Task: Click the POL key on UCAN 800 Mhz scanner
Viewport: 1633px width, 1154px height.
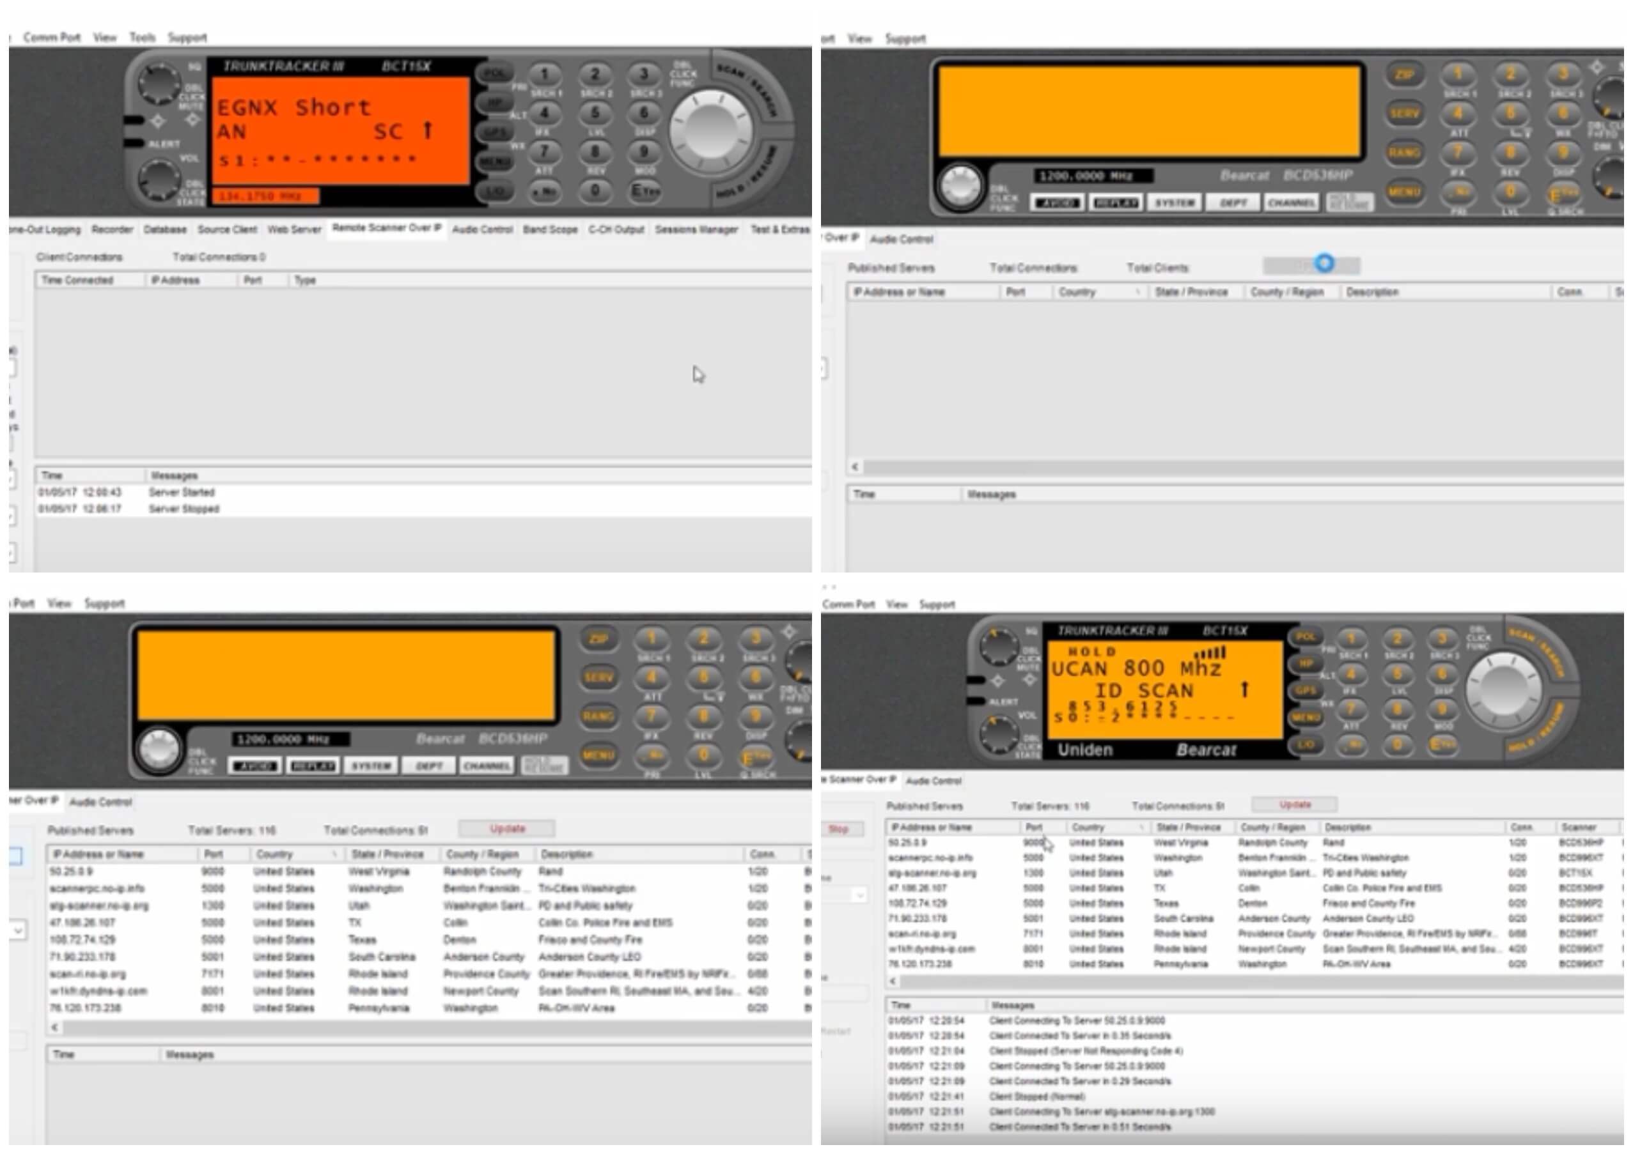Action: (x=1305, y=636)
